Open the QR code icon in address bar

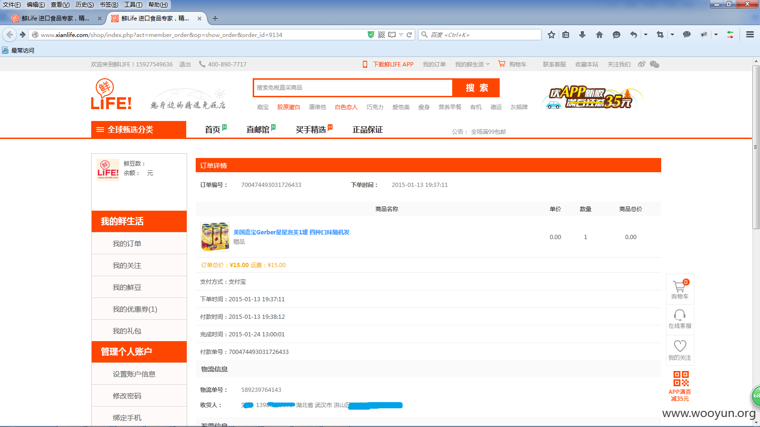381,35
